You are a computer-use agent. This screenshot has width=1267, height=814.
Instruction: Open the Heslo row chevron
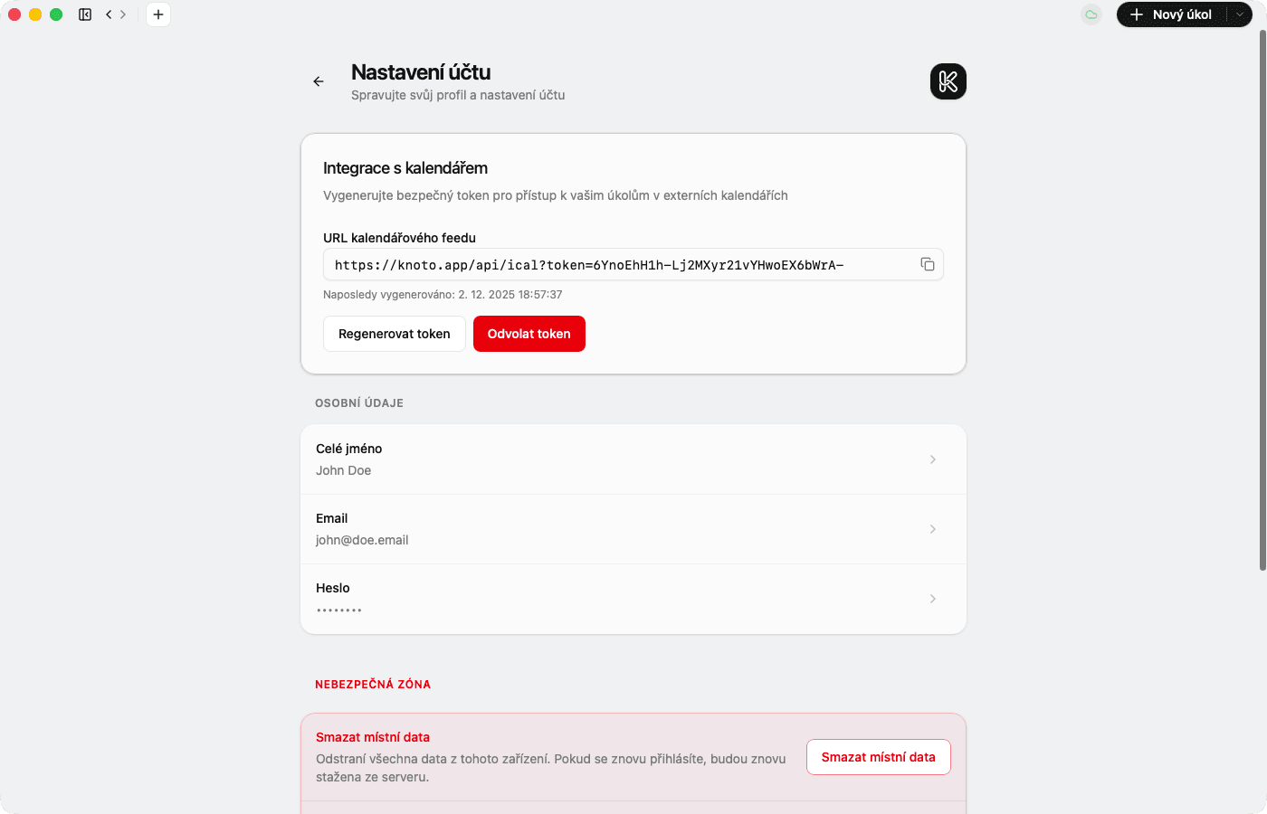932,599
